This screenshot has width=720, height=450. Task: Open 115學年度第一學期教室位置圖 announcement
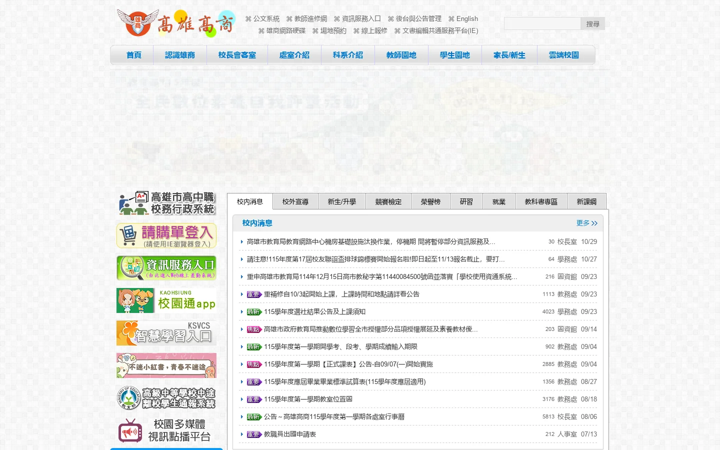pyautogui.click(x=308, y=399)
